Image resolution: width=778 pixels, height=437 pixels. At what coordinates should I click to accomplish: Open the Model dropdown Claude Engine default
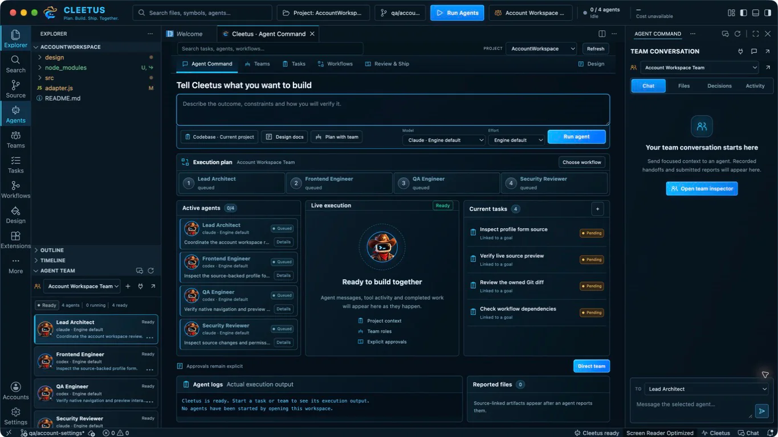point(444,140)
